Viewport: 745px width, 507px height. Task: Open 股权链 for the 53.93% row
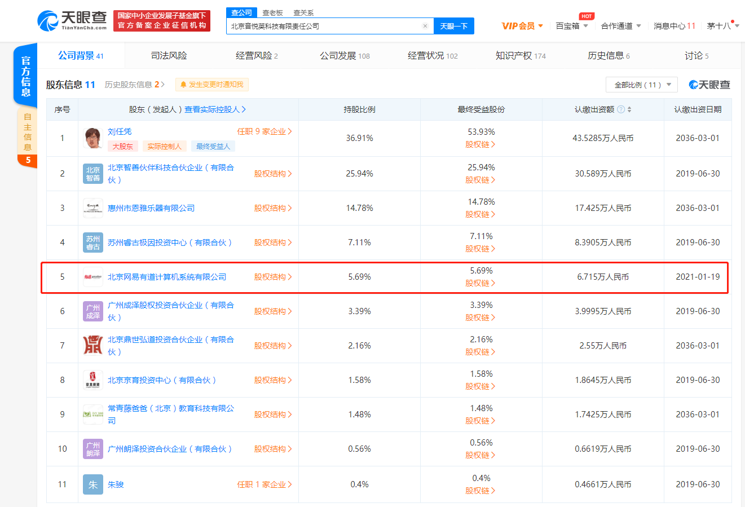coord(480,144)
